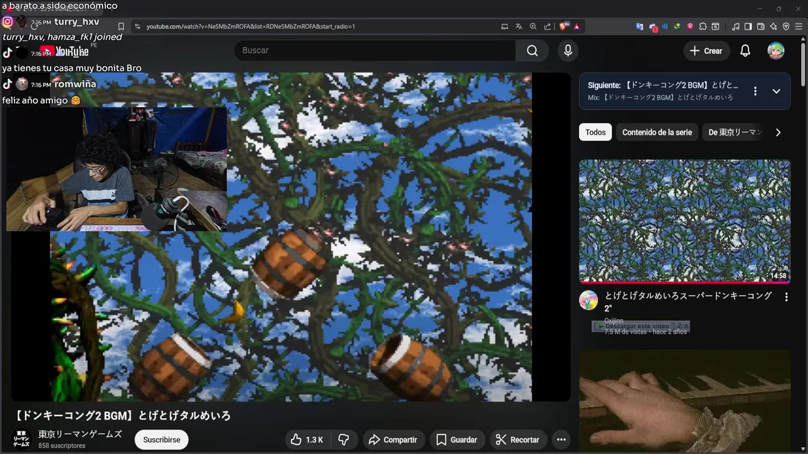
Task: Click the video title 【ドンキーコング2 BGM】とげとげタルめいろ
Action: click(x=122, y=416)
